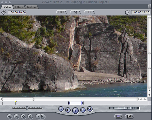Click the Add Marker button
152x120 pixels.
pyautogui.click(x=30, y=116)
